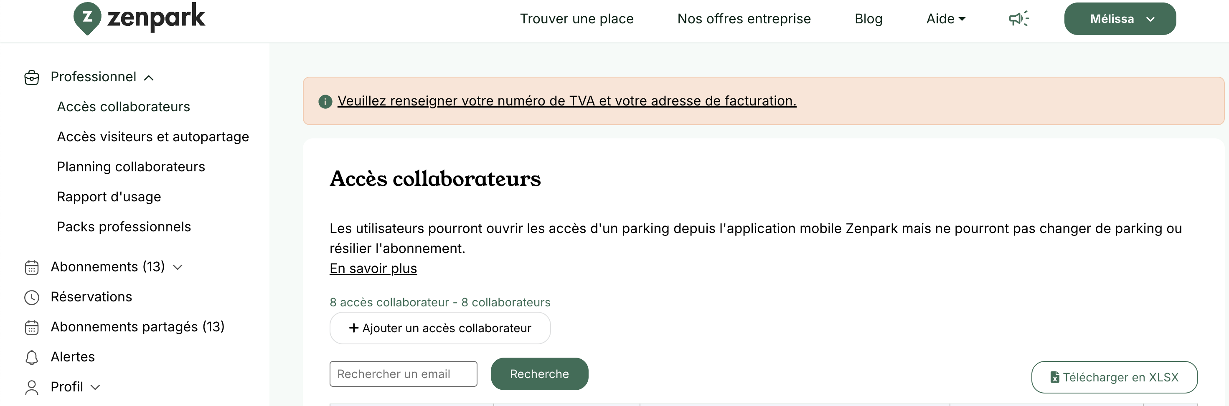Open the Mélissa account dropdown
Viewport: 1229px width, 406px height.
(x=1119, y=19)
